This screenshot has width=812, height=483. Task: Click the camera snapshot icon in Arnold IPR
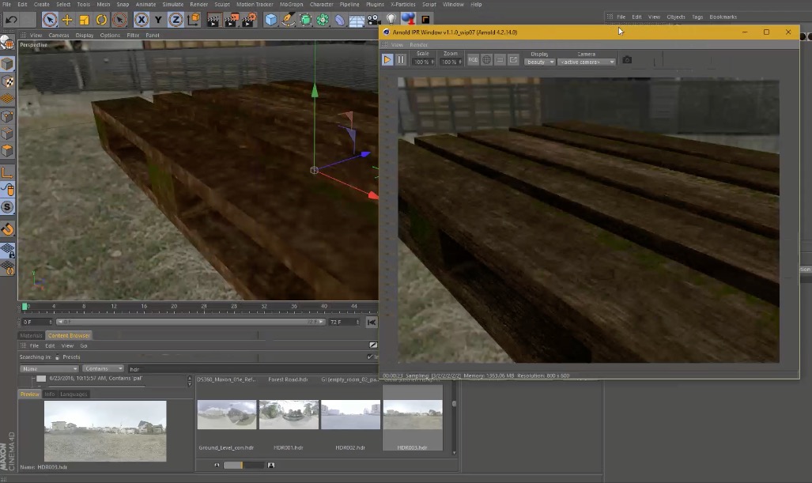pos(625,59)
